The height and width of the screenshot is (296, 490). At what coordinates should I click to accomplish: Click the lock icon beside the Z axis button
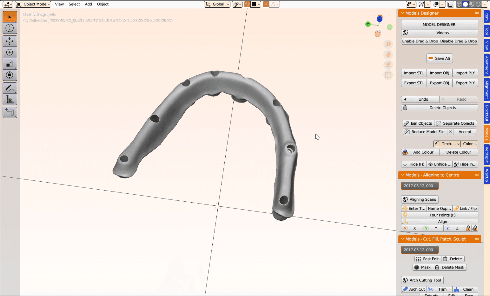point(468,228)
